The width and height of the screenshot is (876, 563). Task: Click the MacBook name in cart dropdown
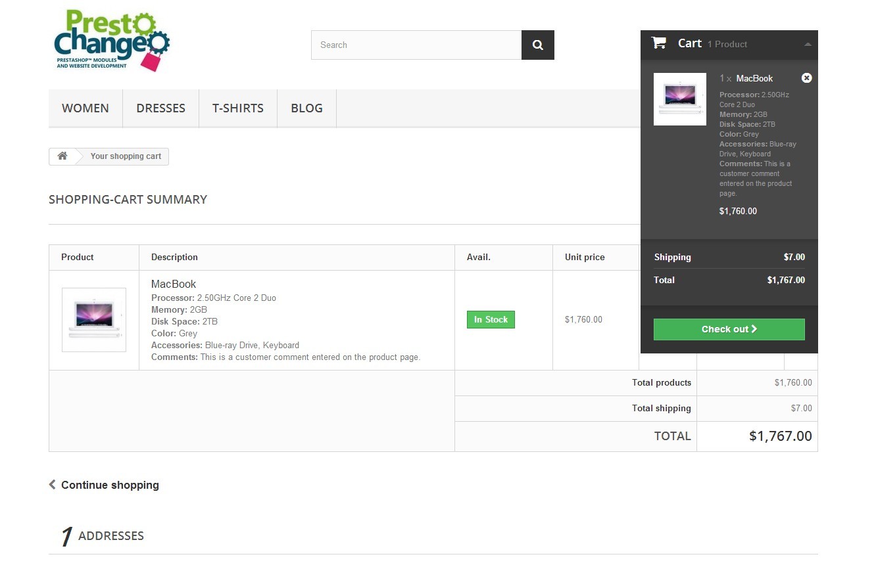coord(754,78)
